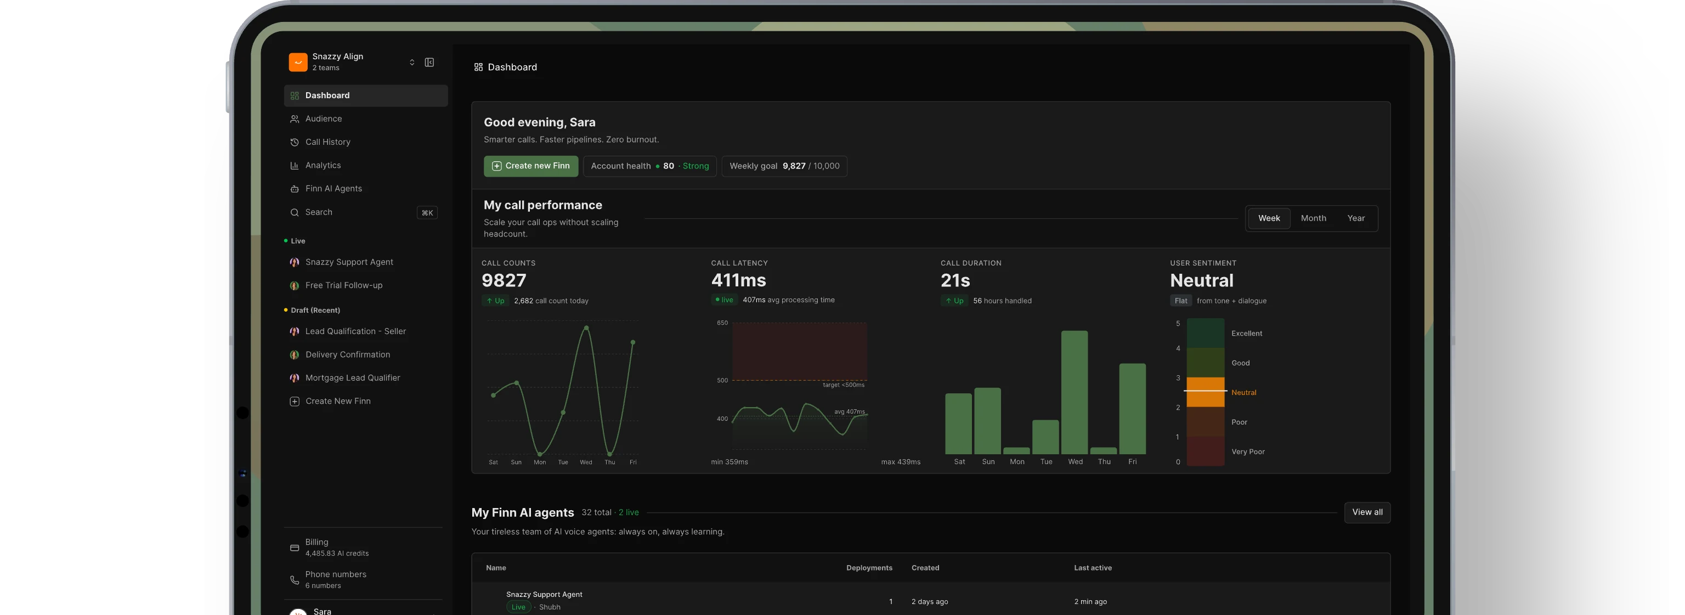Click the Excellent sentiment color band
This screenshot has width=1685, height=615.
tap(1206, 333)
